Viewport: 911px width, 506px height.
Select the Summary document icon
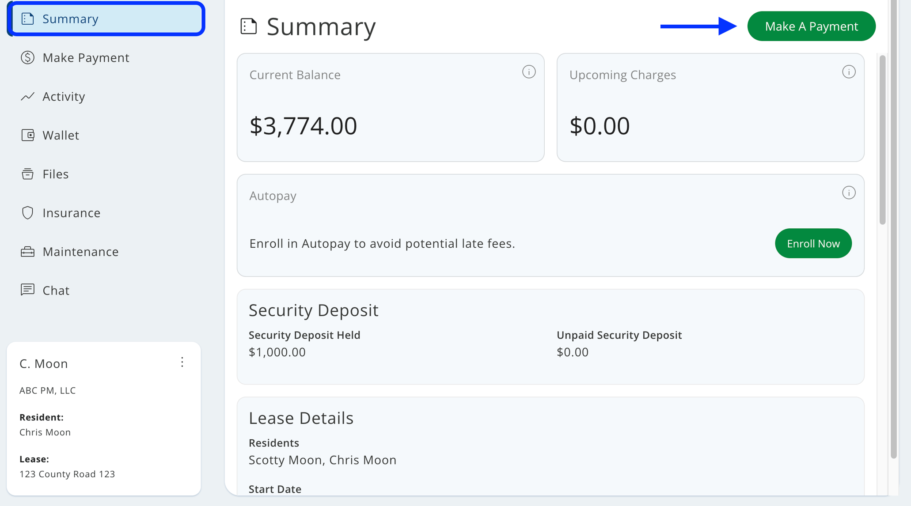(x=28, y=19)
